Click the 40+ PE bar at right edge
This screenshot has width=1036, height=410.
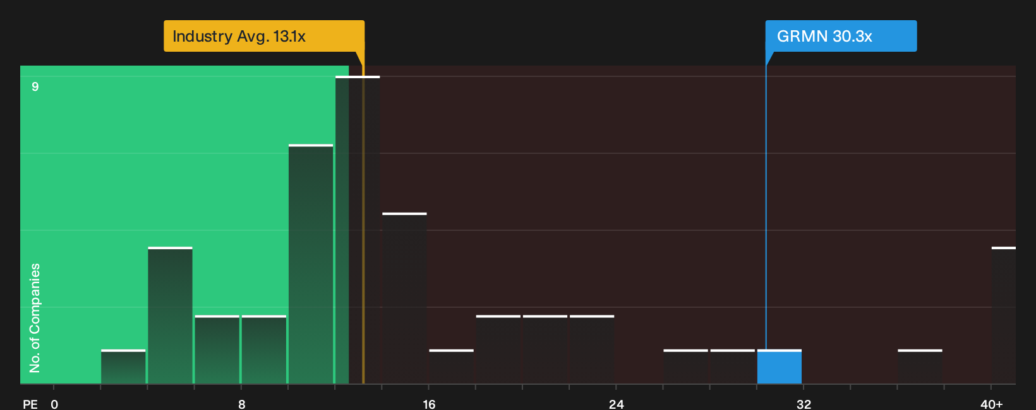coord(1004,315)
